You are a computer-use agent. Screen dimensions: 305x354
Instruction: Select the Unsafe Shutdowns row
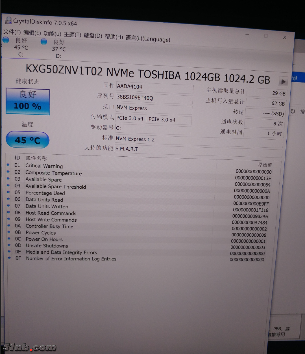(136, 246)
